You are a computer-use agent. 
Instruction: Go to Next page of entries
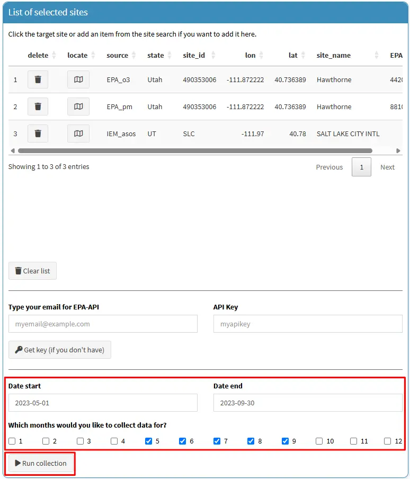point(387,167)
